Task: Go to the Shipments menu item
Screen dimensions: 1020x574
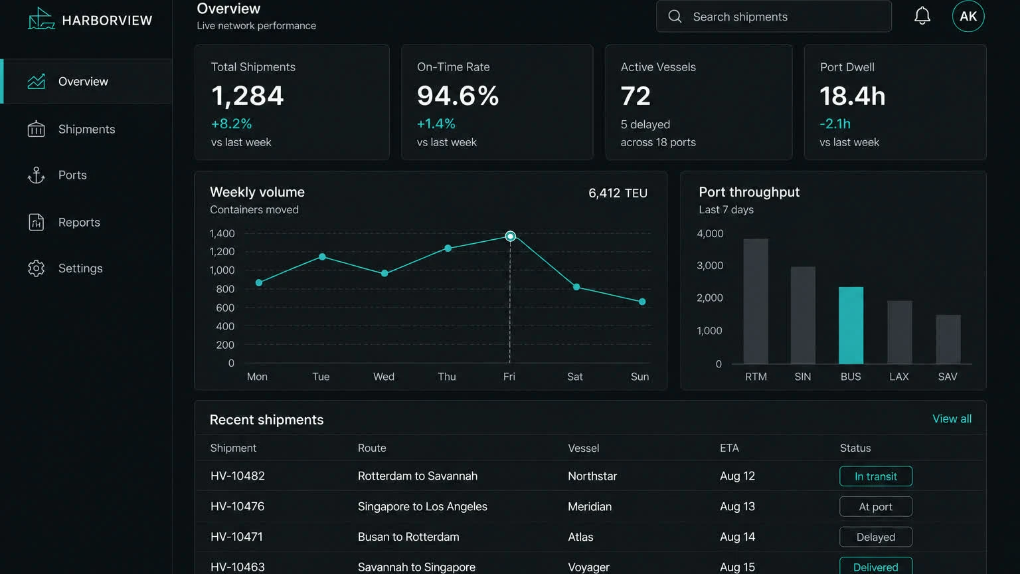Action: (86, 129)
